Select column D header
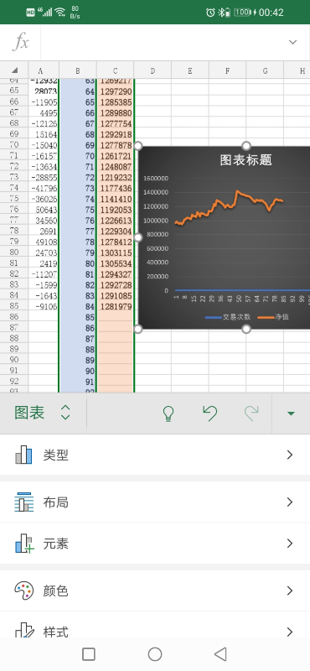The width and height of the screenshot is (310, 671). tap(152, 70)
